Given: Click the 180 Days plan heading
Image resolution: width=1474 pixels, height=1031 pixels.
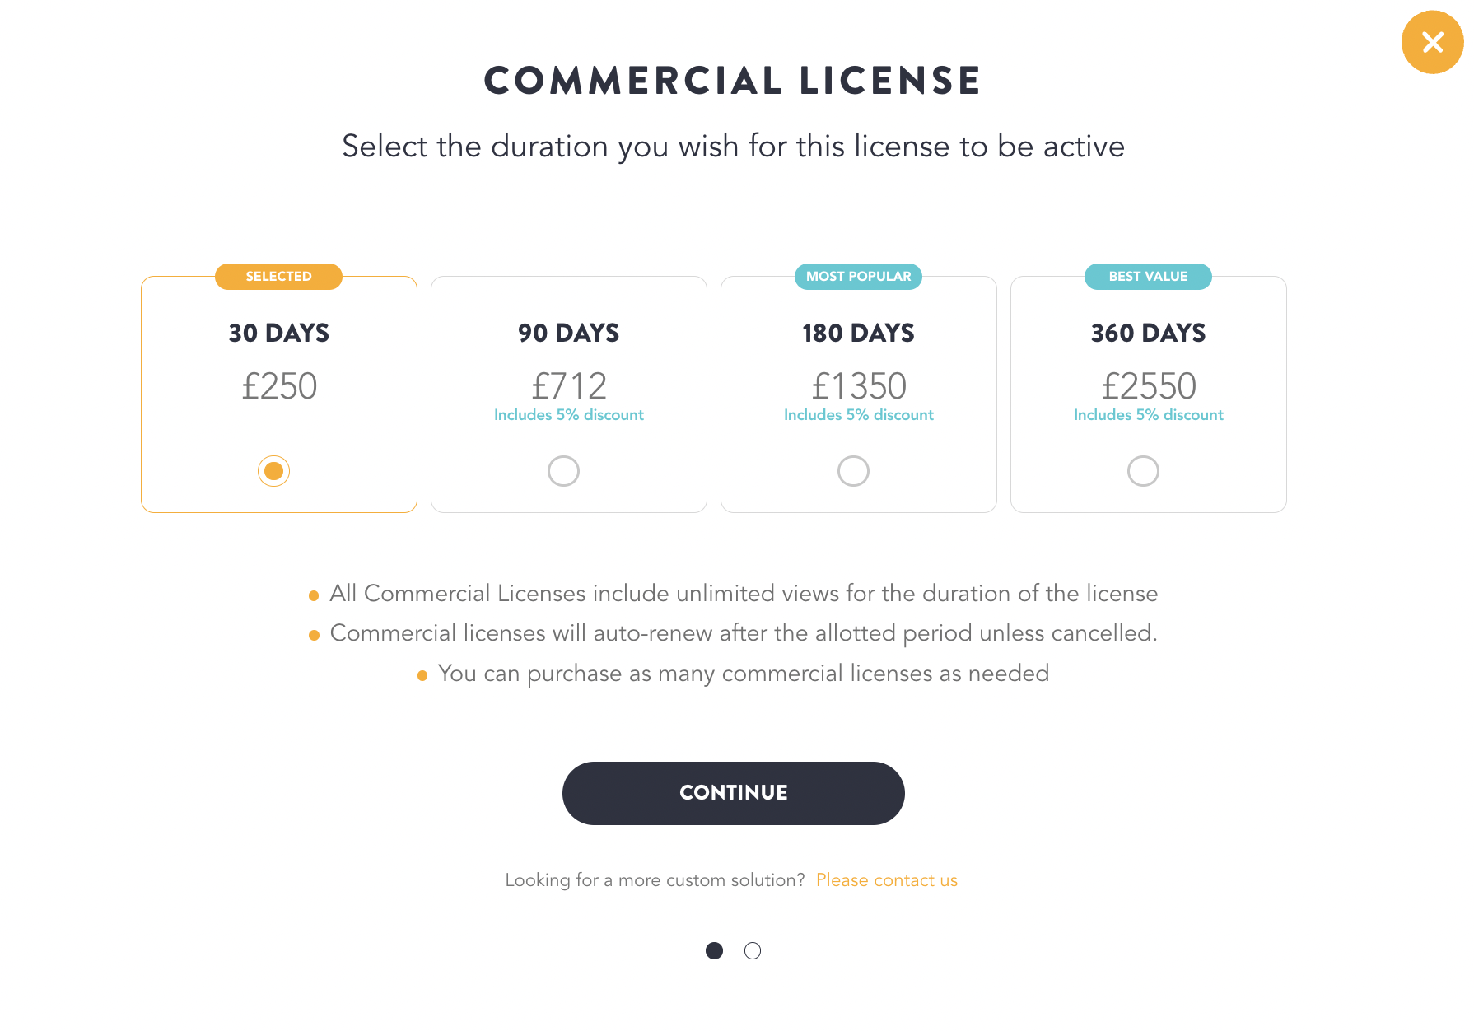Looking at the screenshot, I should [x=858, y=333].
